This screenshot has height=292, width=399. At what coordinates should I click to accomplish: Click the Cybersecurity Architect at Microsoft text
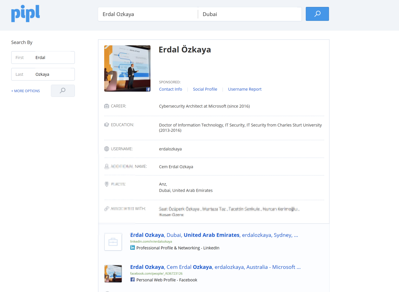pyautogui.click(x=204, y=106)
